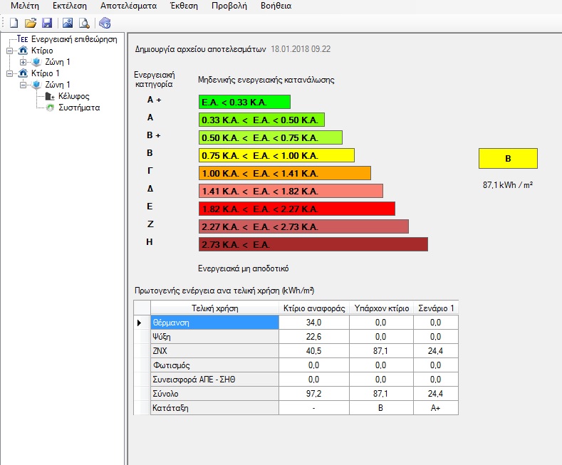Click the A+ rating under Σενάριο 1
This screenshot has width=562, height=465.
[x=436, y=408]
